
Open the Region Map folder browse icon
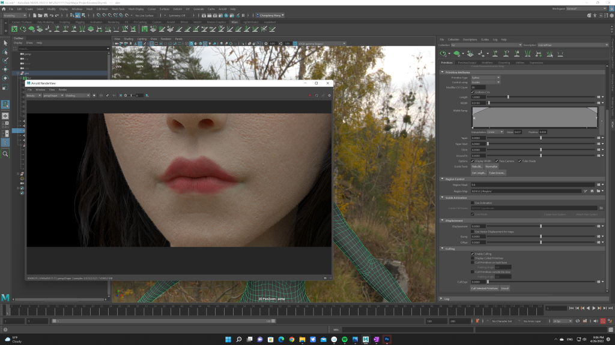click(x=599, y=190)
